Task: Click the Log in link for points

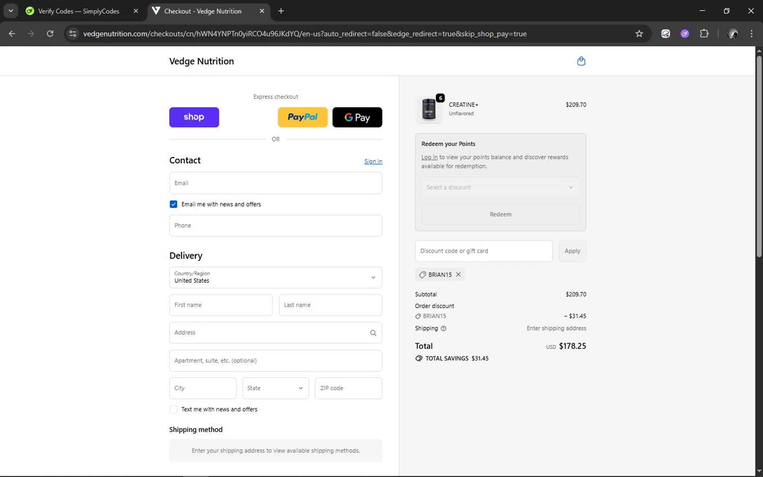Action: pyautogui.click(x=429, y=157)
